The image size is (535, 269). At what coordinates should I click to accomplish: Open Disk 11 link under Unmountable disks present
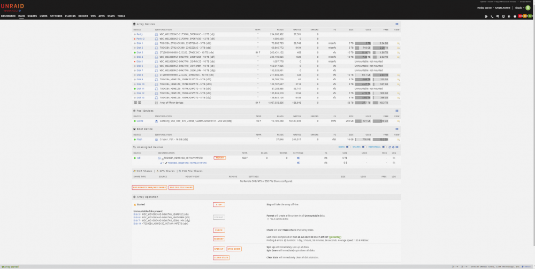(x=137, y=224)
